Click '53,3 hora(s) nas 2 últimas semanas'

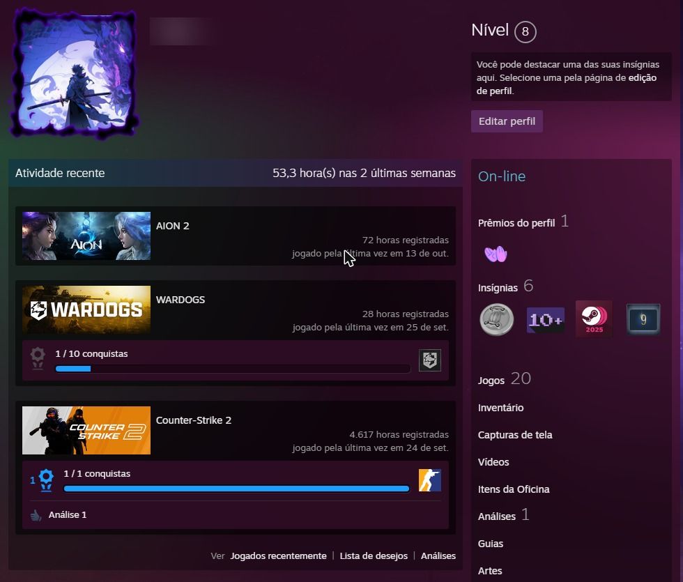point(364,173)
